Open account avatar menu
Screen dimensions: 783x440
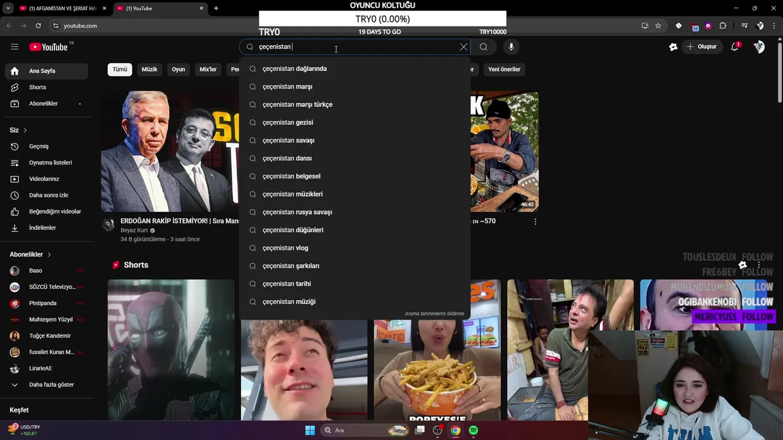pyautogui.click(x=759, y=46)
